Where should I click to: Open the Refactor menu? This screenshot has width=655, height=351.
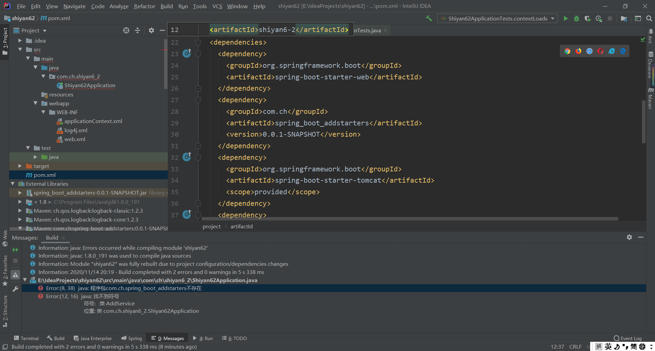(x=144, y=6)
